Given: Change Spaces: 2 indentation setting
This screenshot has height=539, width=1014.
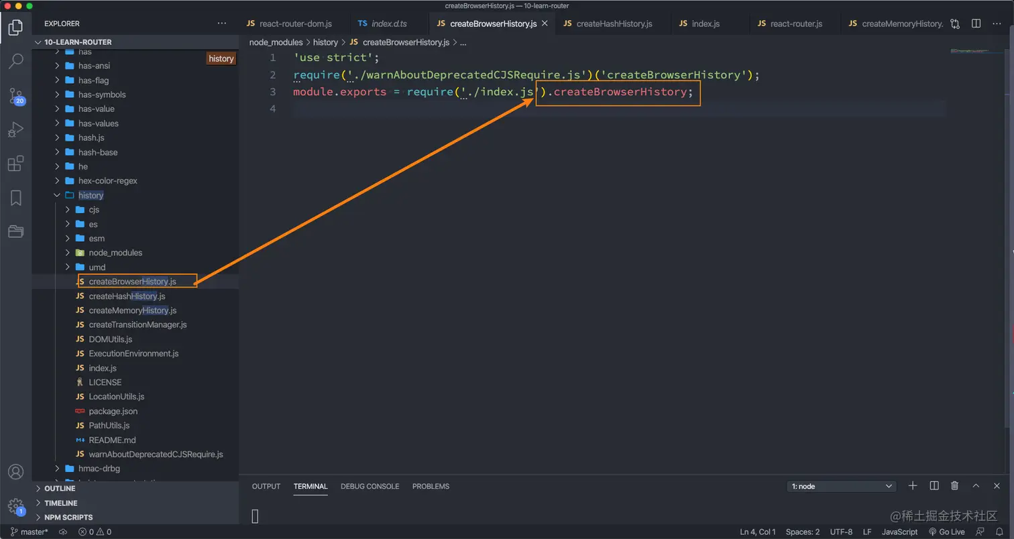Looking at the screenshot, I should click(803, 532).
